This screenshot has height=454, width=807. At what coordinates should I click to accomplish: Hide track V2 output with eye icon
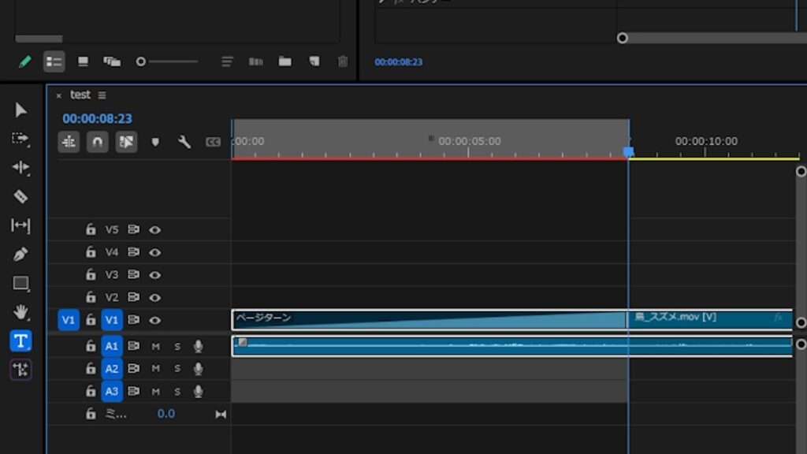(155, 298)
